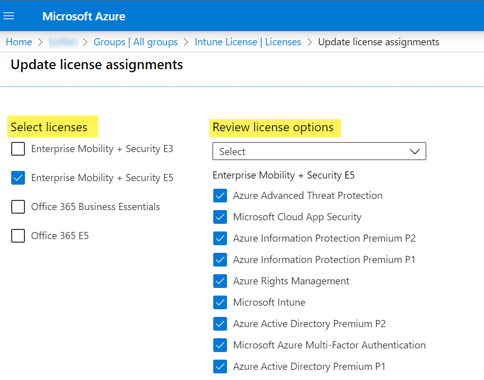Toggle Azure Active Directory Premium P2
Image resolution: width=484 pixels, height=380 pixels.
(220, 324)
